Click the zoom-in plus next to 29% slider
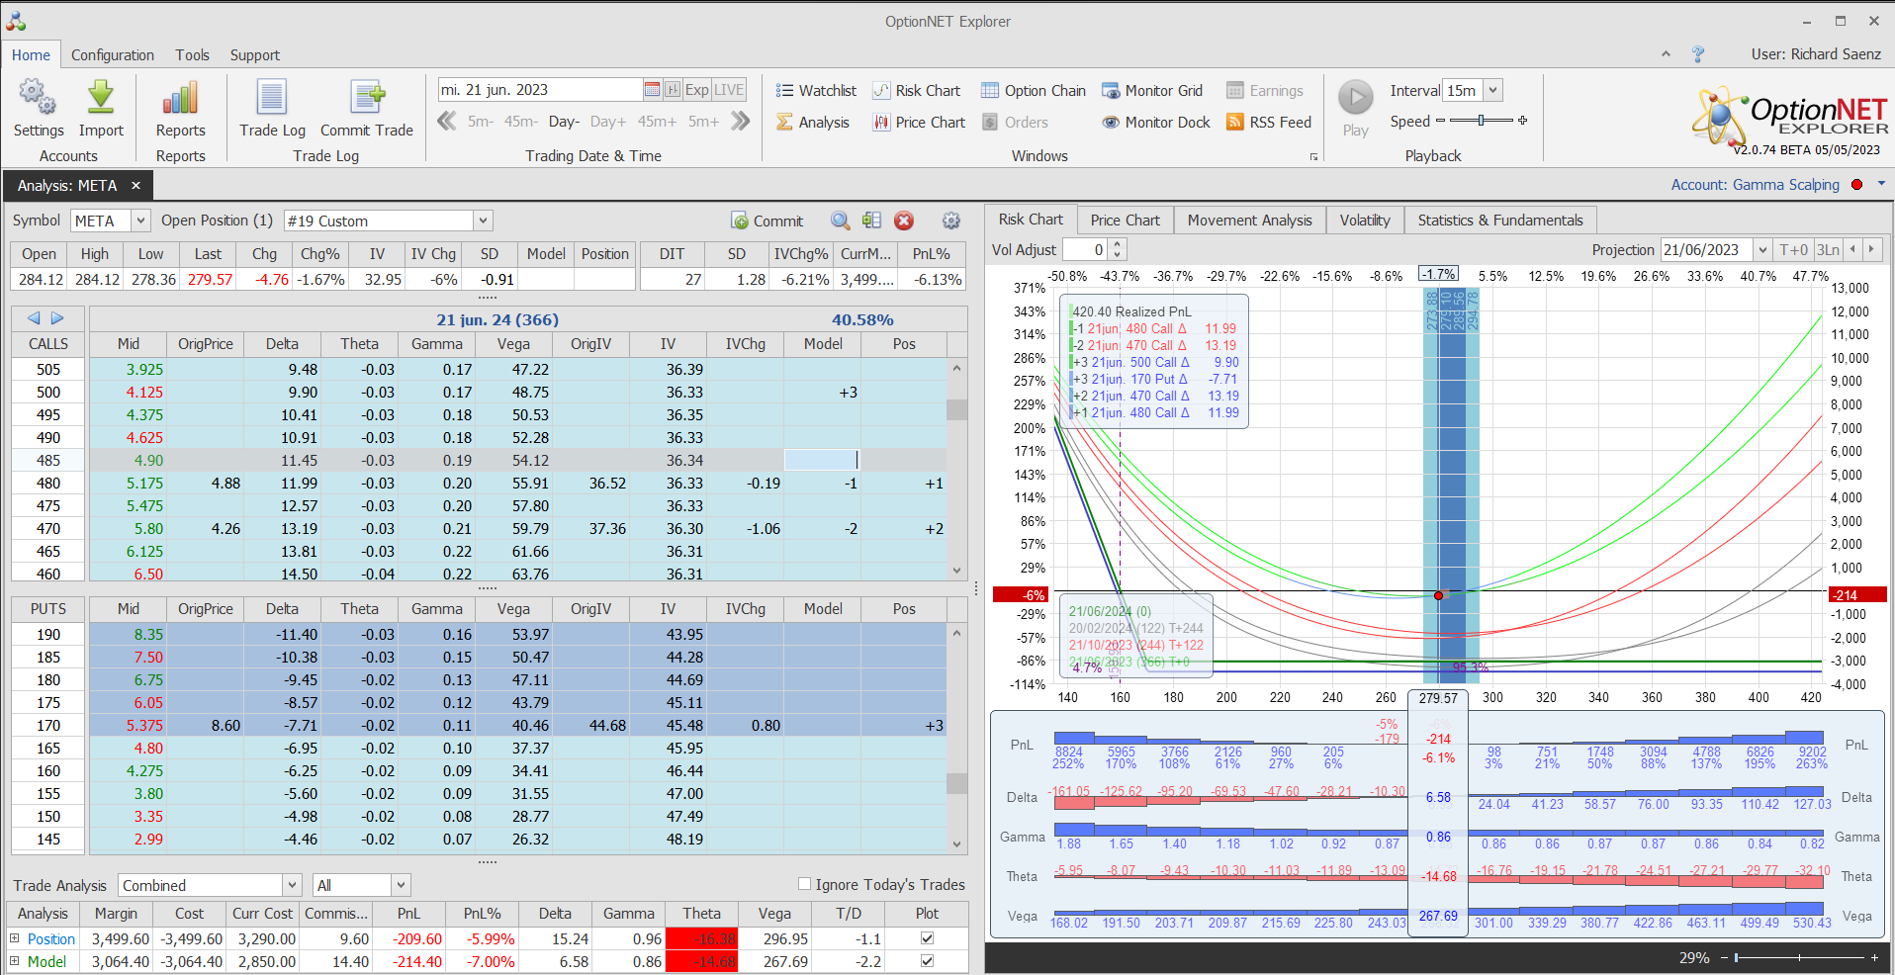Image resolution: width=1895 pixels, height=975 pixels. [1874, 957]
